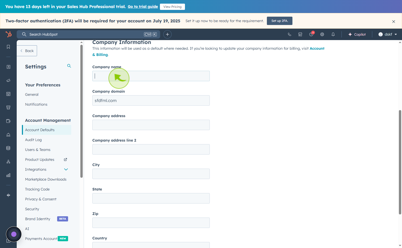Open Product Updates external link icon
This screenshot has height=248, width=402.
tap(65, 160)
